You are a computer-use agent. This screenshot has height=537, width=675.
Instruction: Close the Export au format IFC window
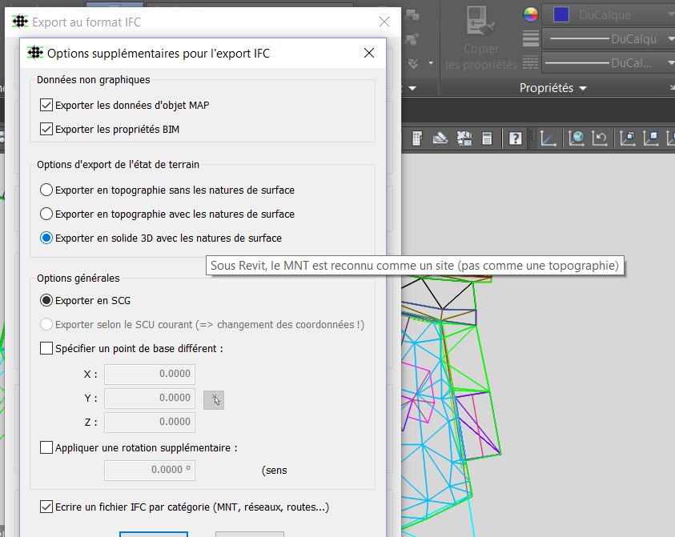384,22
